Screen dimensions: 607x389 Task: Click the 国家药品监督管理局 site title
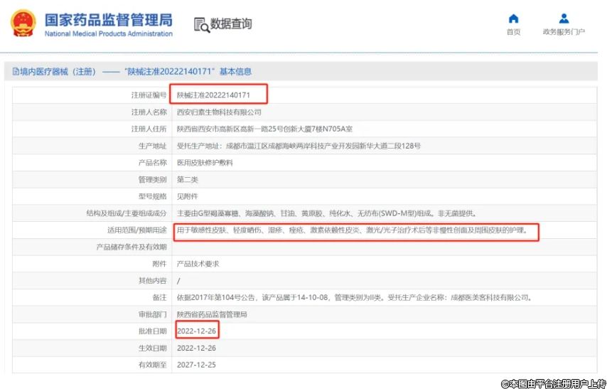tap(108, 20)
